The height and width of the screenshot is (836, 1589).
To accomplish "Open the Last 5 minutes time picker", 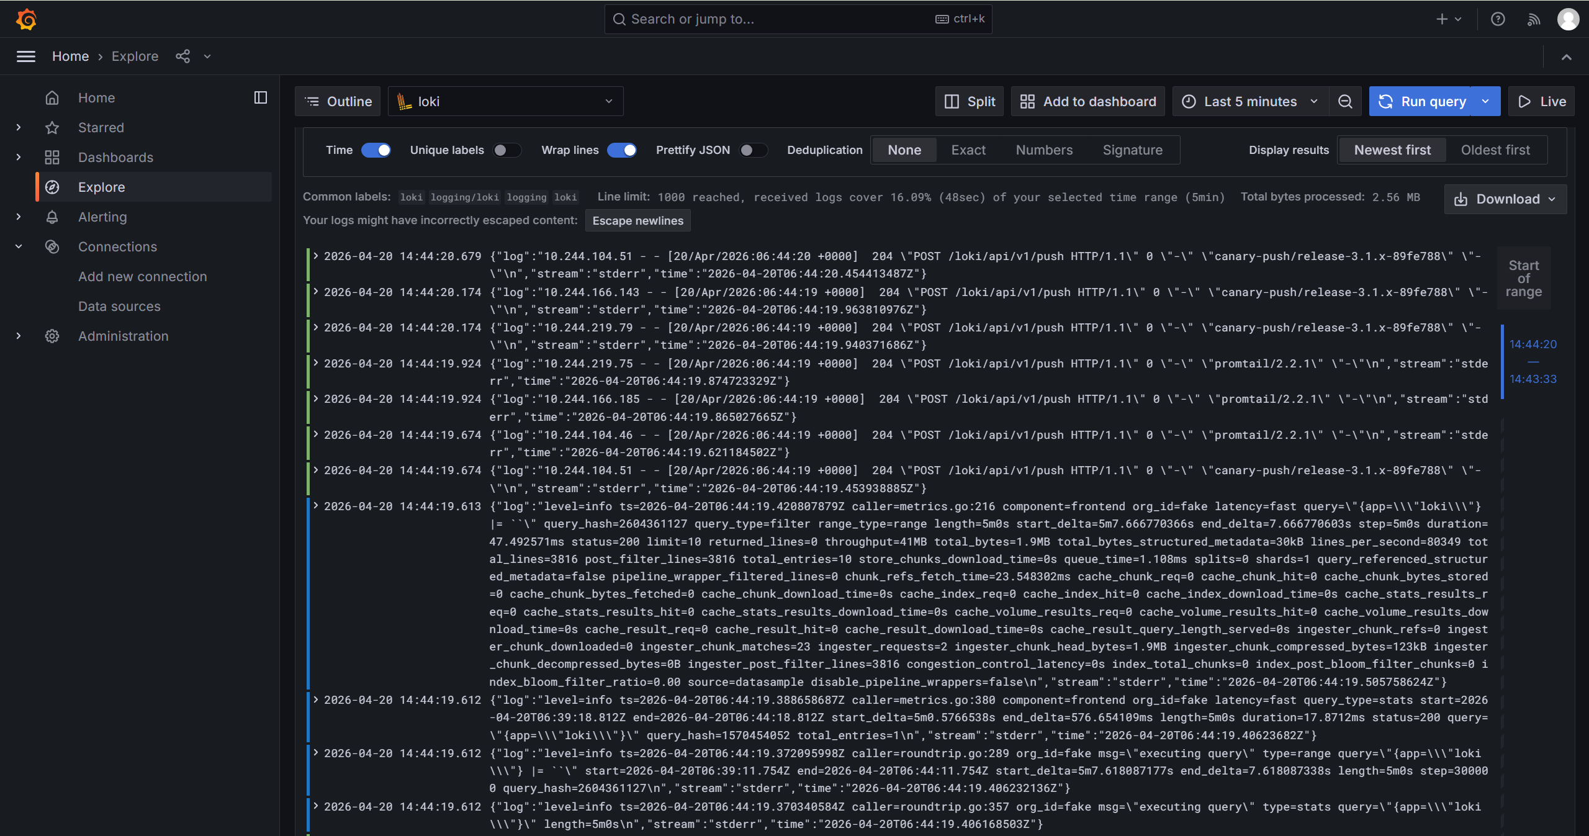I will point(1251,101).
